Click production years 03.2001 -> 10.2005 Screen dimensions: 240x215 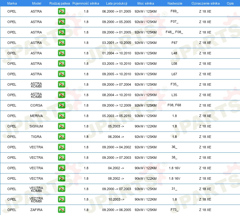pyautogui.click(x=117, y=43)
